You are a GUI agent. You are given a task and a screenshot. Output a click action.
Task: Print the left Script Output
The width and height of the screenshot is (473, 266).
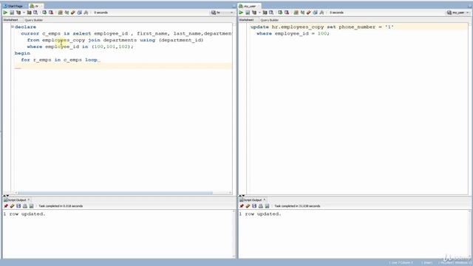(x=24, y=206)
